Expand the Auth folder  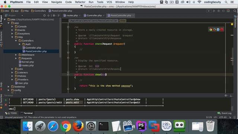[x=20, y=44]
